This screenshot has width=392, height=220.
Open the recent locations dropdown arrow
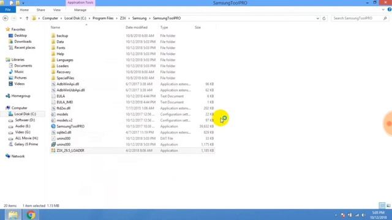(20, 18)
